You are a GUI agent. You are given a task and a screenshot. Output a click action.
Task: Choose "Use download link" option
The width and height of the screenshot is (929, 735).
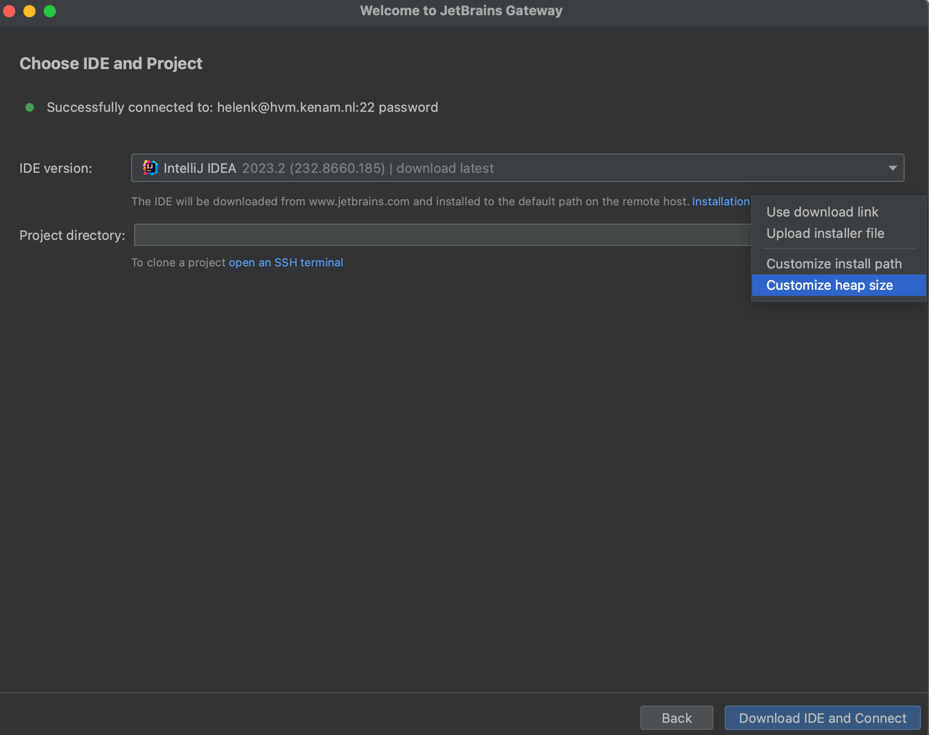822,212
